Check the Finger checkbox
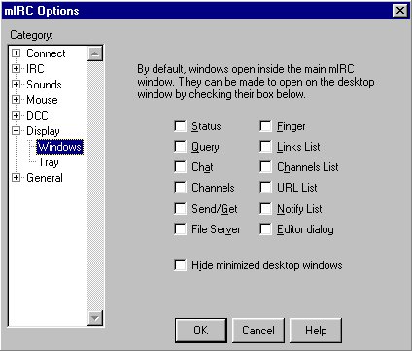The image size is (412, 351). [x=265, y=125]
